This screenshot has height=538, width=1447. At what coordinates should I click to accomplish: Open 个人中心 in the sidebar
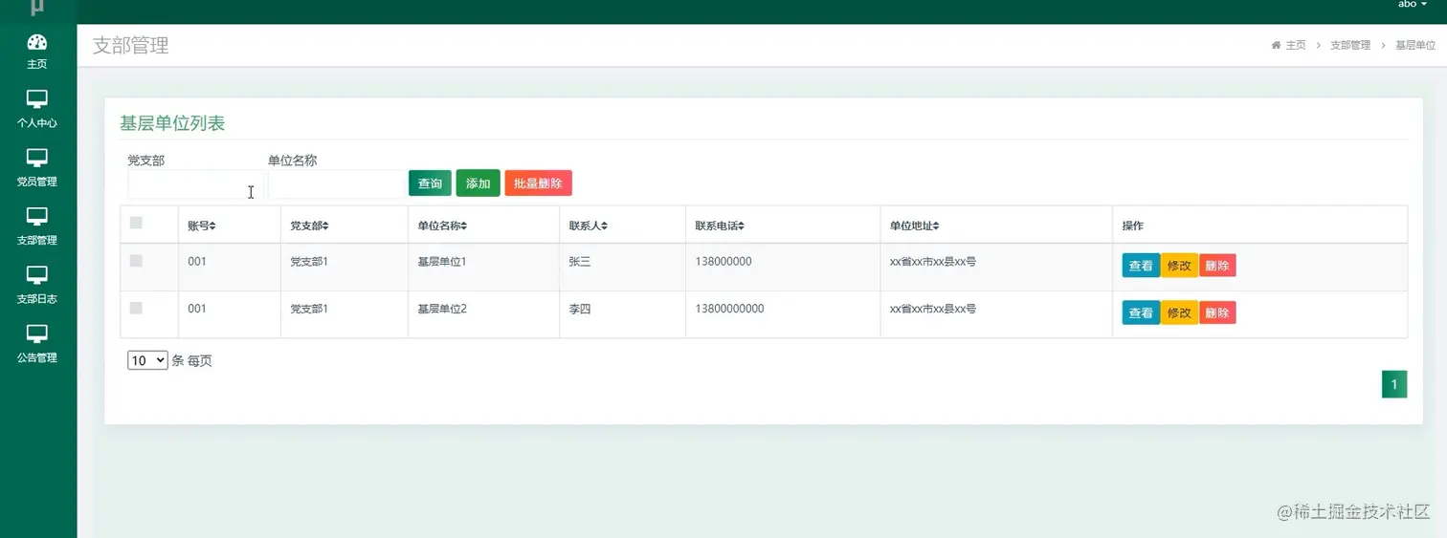coord(37,109)
